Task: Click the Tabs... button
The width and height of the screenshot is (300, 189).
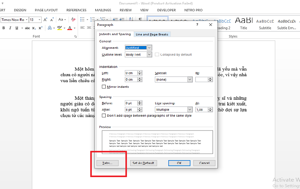Action: [107, 163]
